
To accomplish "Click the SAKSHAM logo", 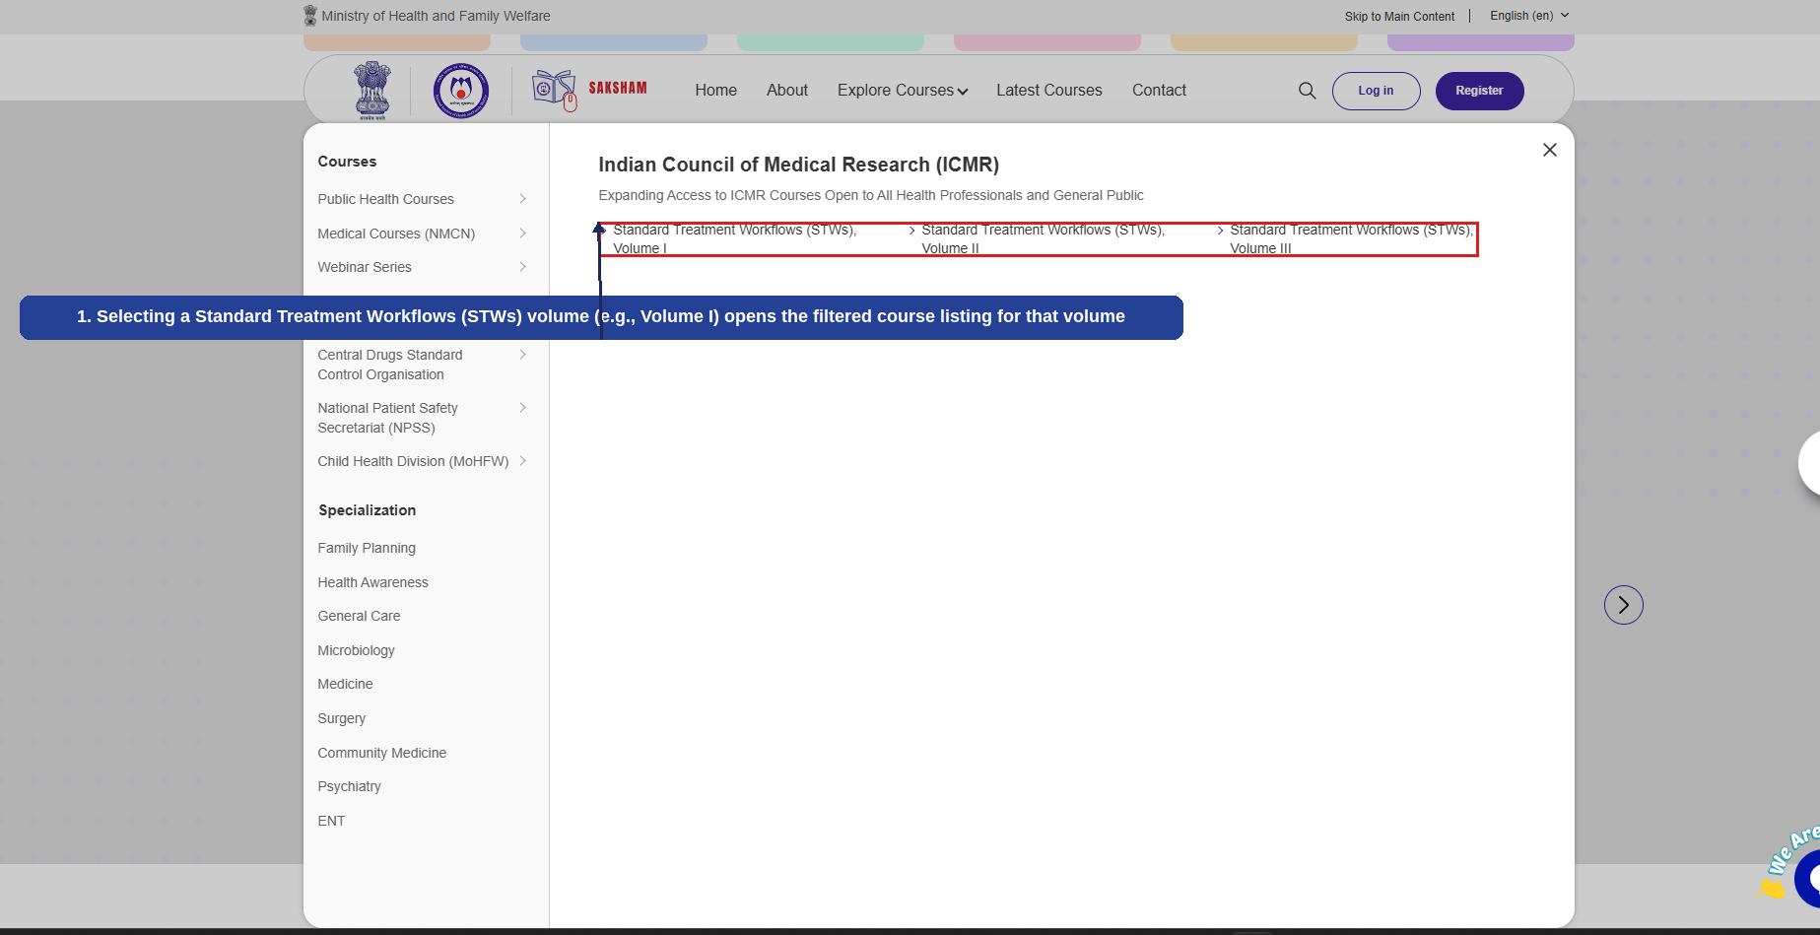I will (x=589, y=90).
